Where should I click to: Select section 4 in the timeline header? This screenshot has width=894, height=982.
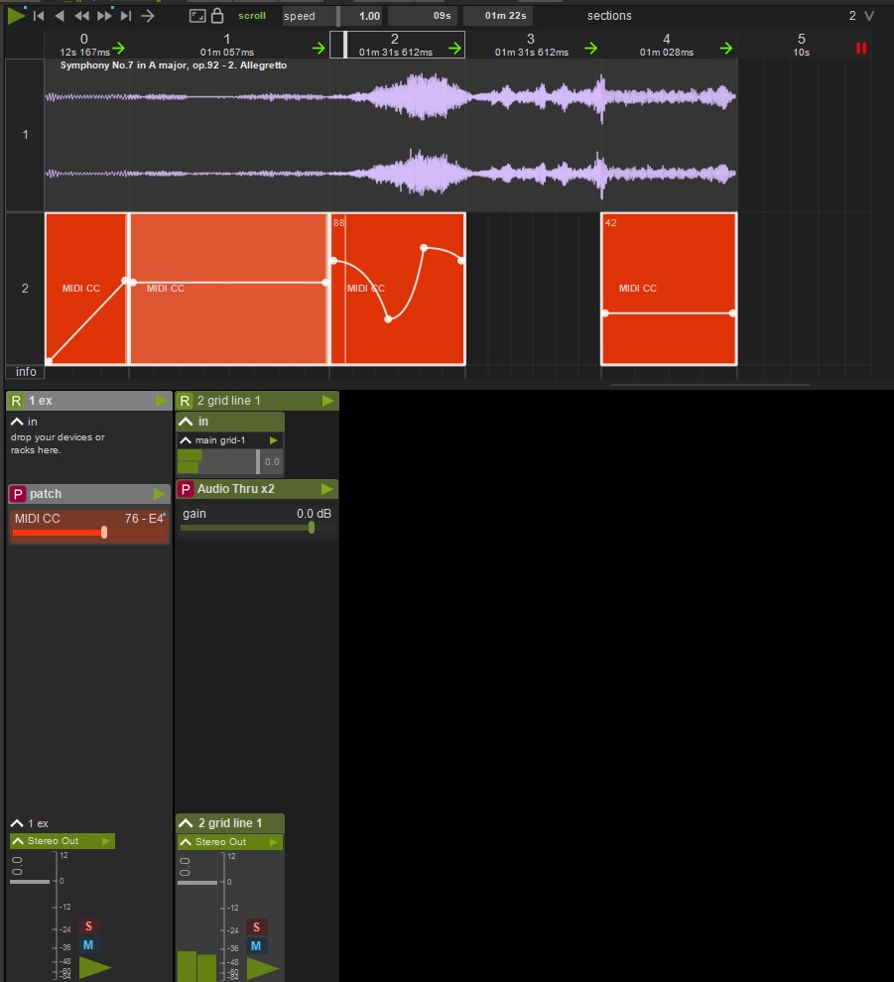click(666, 45)
